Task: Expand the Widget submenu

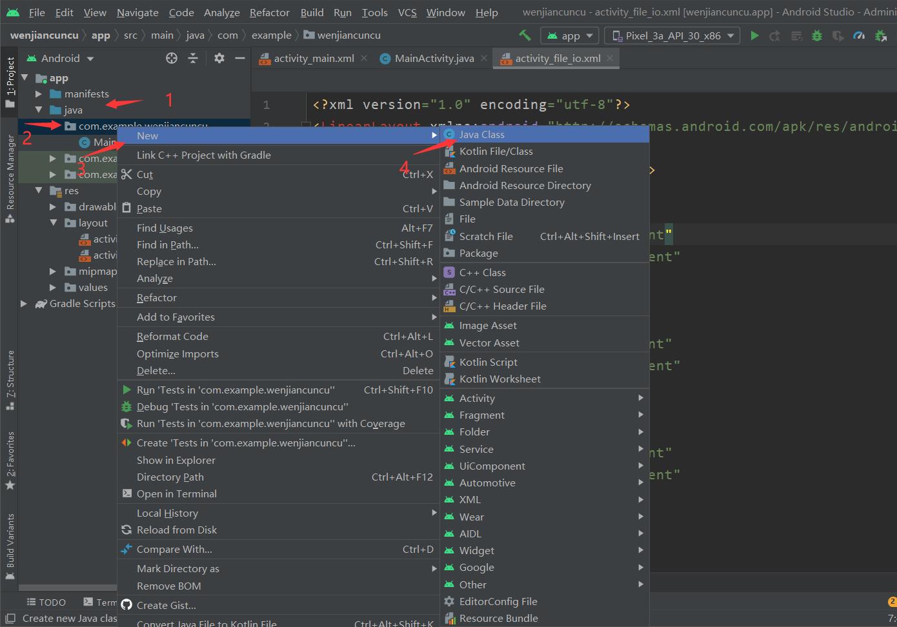Action: (545, 550)
